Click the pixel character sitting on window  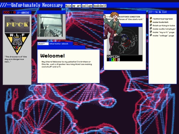click(112, 31)
